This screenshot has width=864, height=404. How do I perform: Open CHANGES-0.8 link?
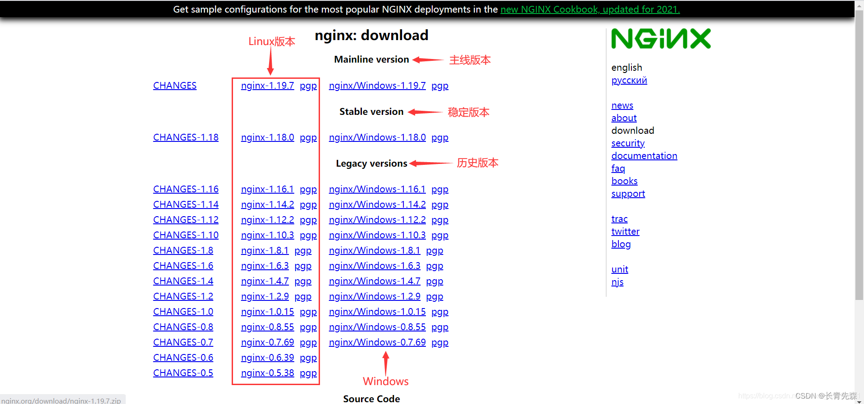click(183, 327)
